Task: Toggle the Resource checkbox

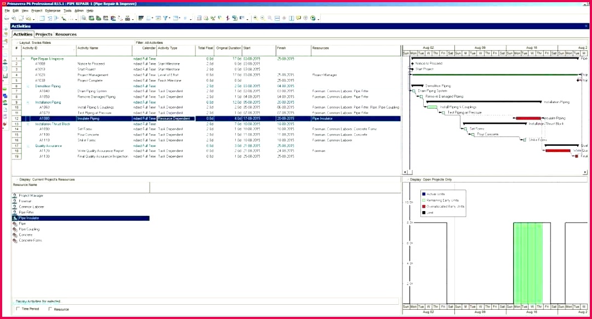Action: [50, 309]
